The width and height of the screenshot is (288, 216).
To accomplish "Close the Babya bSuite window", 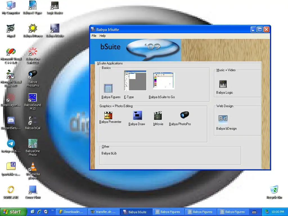I will coord(267,29).
